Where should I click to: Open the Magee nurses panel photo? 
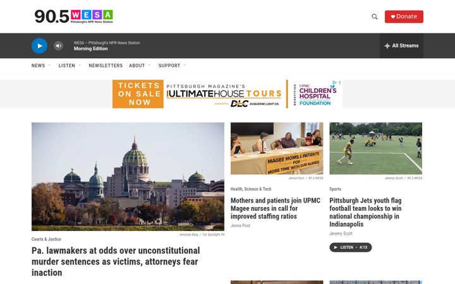pyautogui.click(x=277, y=148)
